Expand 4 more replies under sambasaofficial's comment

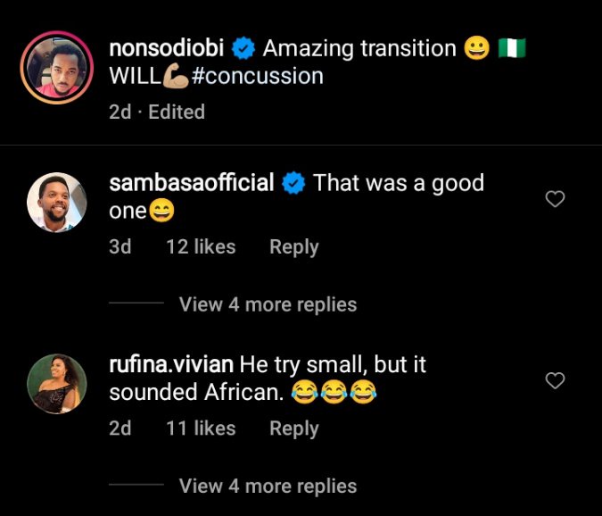tap(268, 304)
